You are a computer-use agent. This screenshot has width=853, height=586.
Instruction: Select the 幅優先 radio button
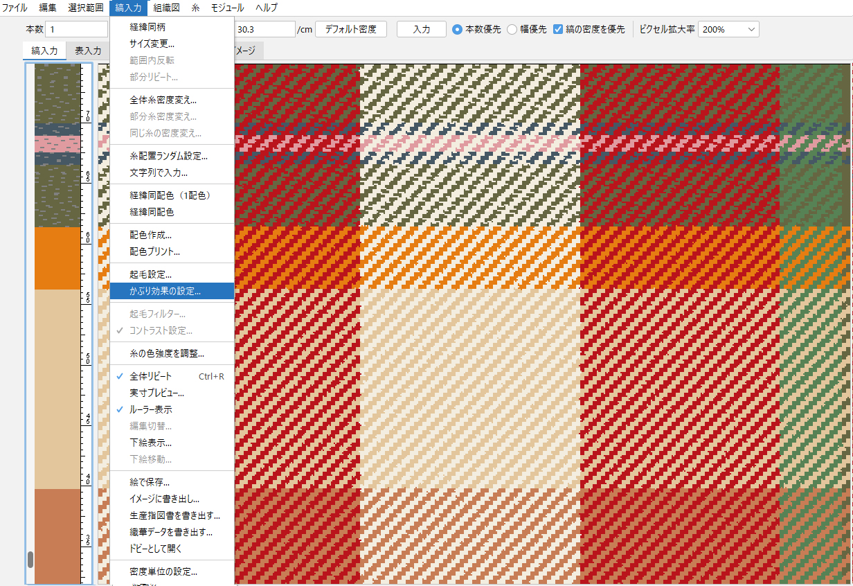coord(512,29)
